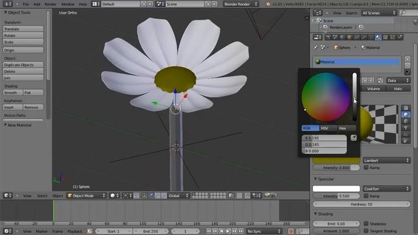Toggle the 3D manipulator widget icon
The height and width of the screenshot is (235, 418).
point(144,196)
